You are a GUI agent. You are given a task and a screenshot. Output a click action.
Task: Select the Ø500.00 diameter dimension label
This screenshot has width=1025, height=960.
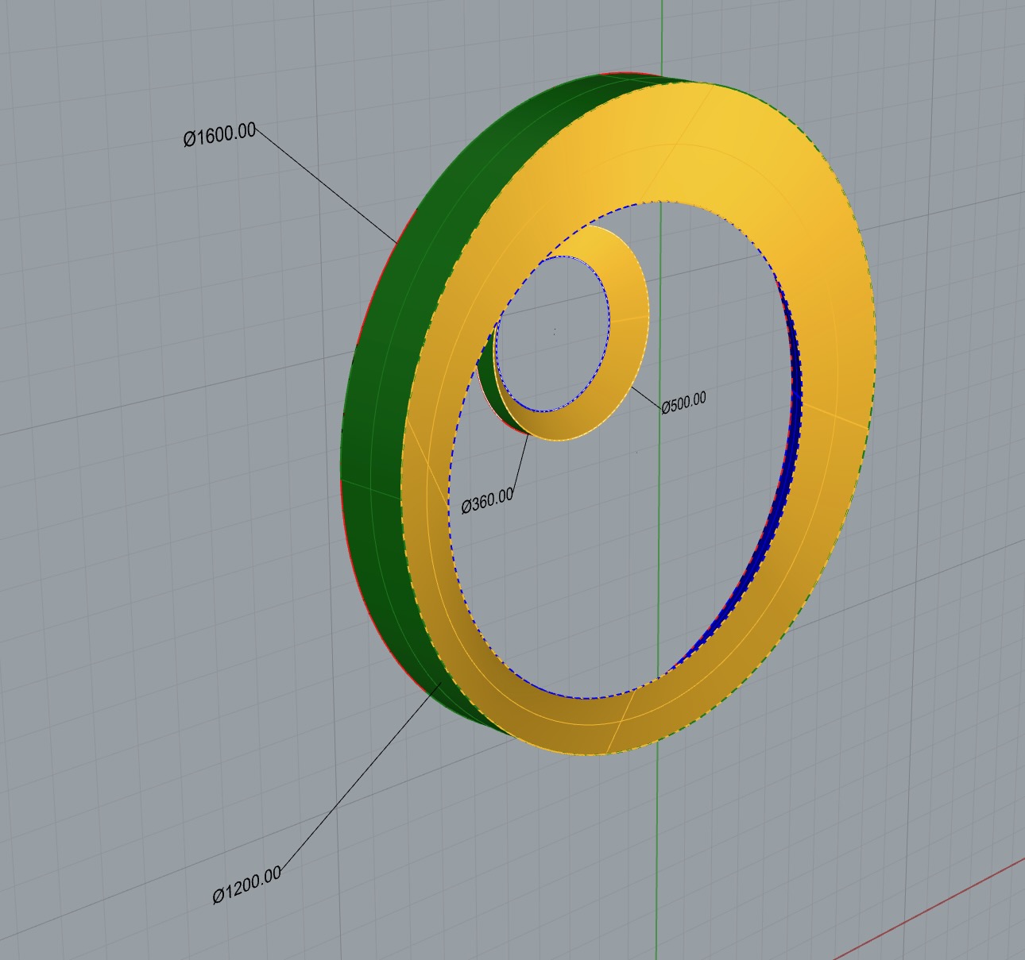coord(683,403)
